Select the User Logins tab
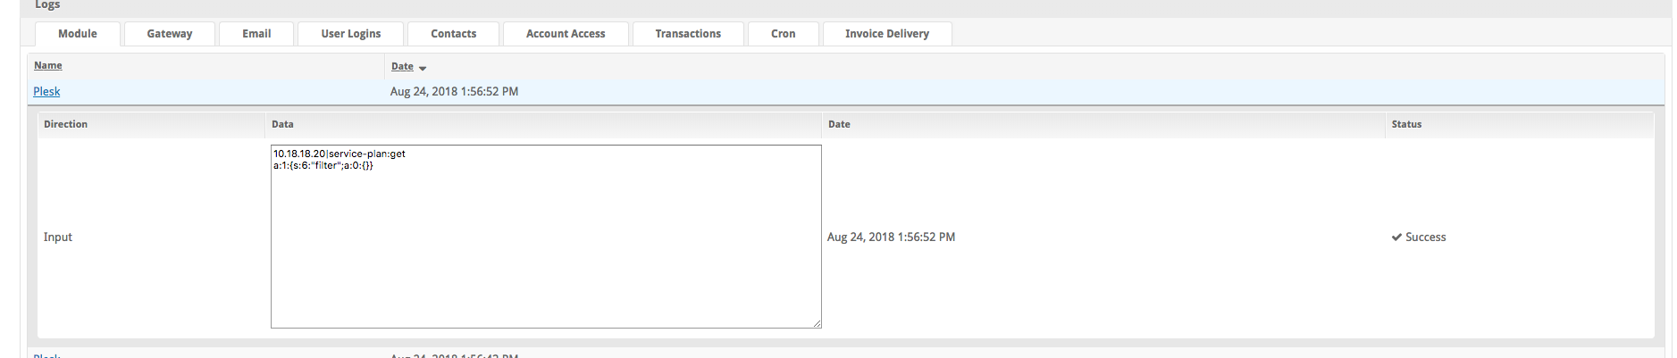Screen dimensions: 1677x358 point(350,34)
